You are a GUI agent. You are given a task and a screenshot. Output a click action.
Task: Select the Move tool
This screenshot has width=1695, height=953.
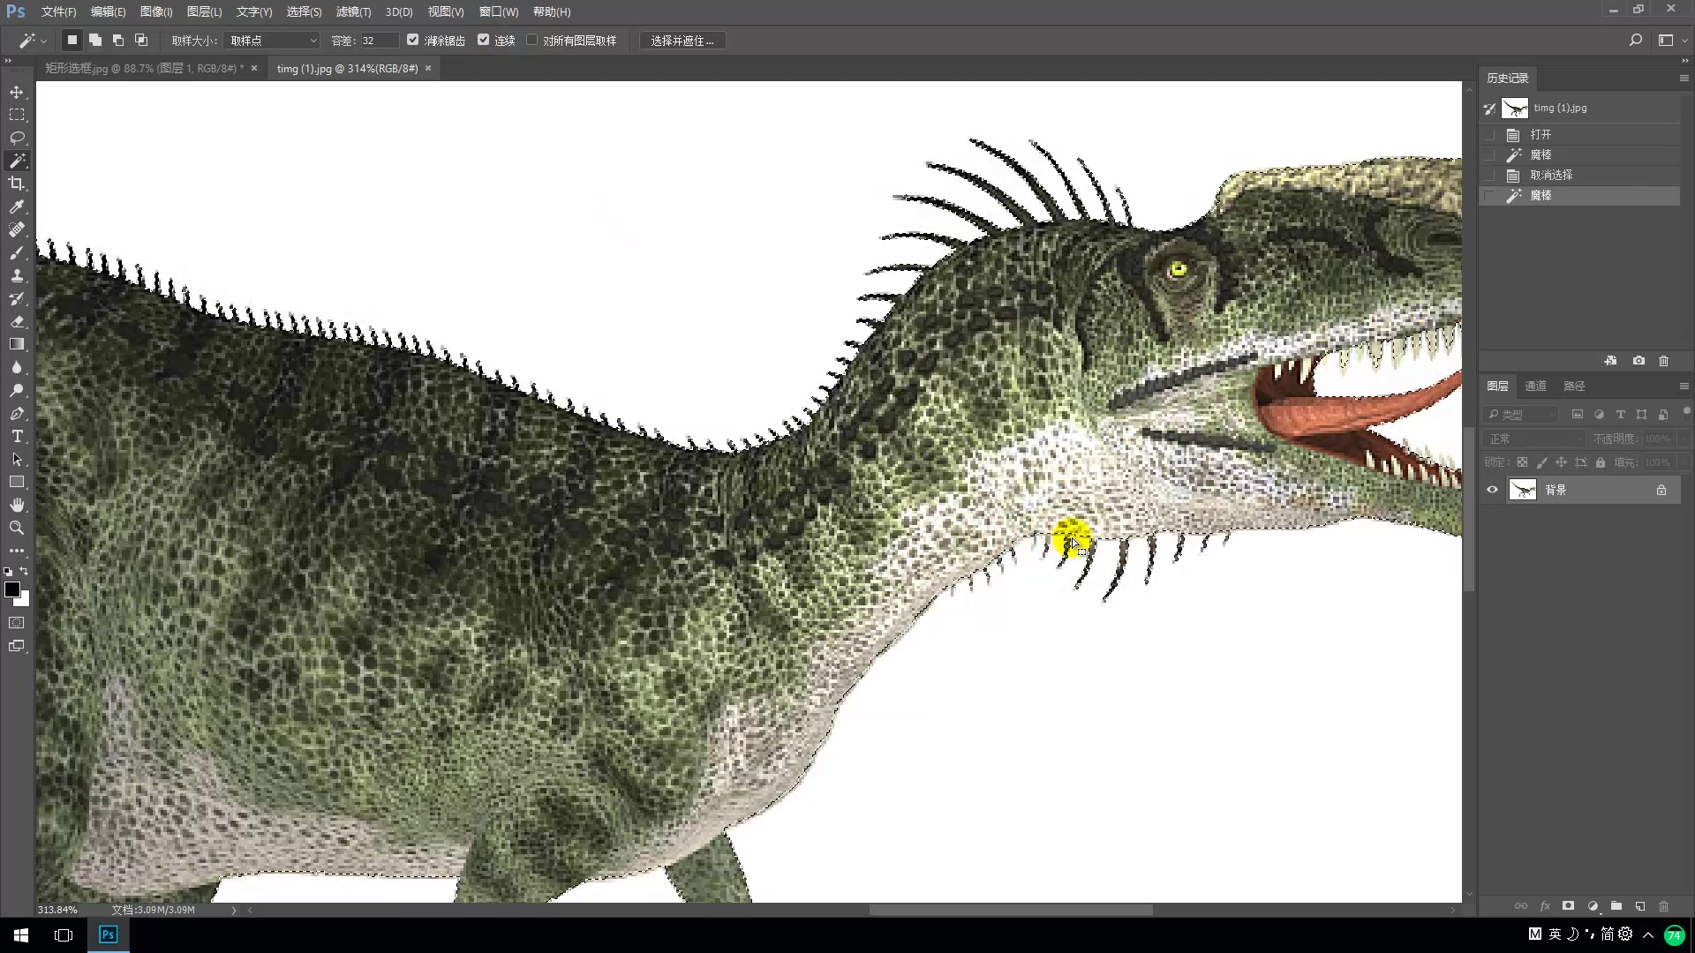pyautogui.click(x=17, y=92)
